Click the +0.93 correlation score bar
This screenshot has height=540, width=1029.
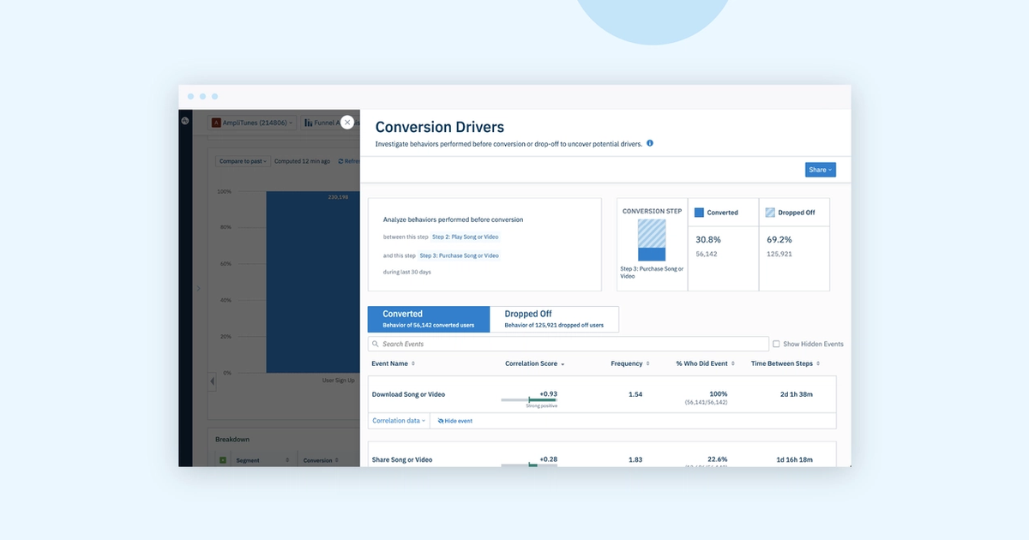point(529,399)
